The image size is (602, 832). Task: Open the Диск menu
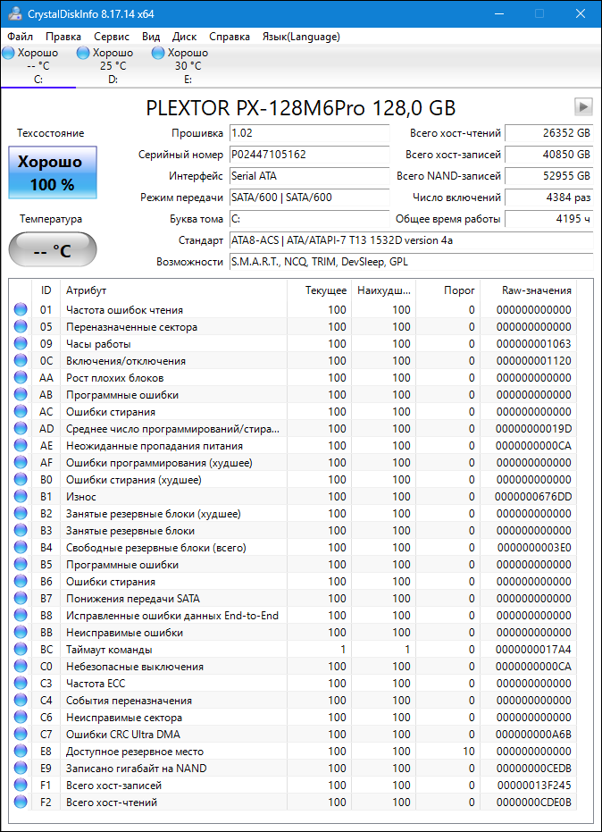coord(184,37)
